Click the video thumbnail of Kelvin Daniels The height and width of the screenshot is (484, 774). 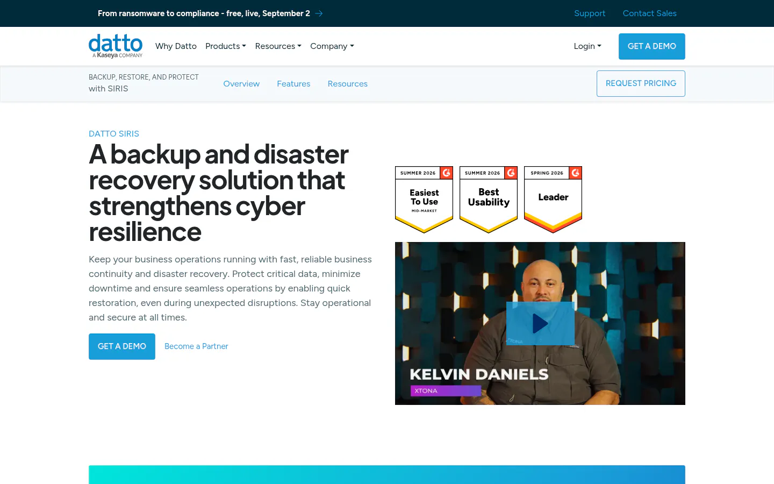coord(540,323)
